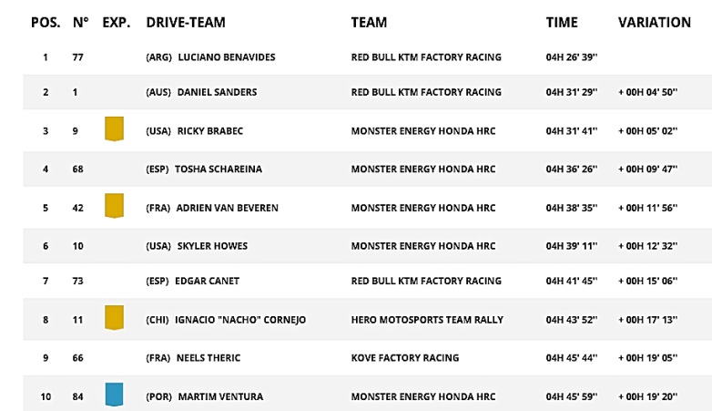Sort by the POS. column header
The width and height of the screenshot is (712, 411).
[x=46, y=23]
